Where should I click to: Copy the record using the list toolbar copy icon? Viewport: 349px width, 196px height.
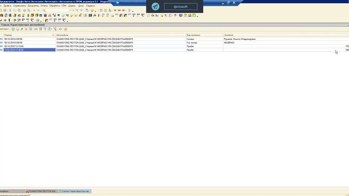point(17,29)
